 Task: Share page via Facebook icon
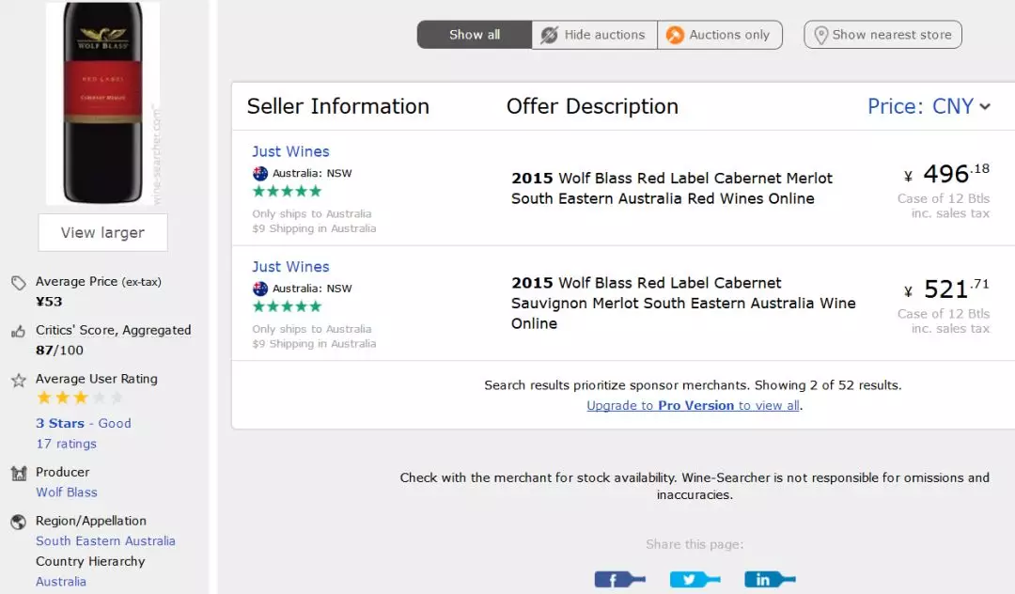(x=619, y=579)
